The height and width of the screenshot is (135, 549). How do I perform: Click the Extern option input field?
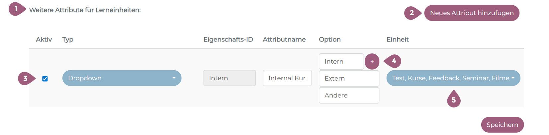[349, 78]
